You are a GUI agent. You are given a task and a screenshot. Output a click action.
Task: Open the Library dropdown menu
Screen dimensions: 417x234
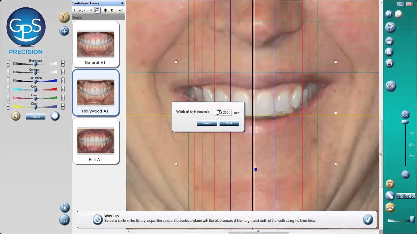tap(79, 10)
